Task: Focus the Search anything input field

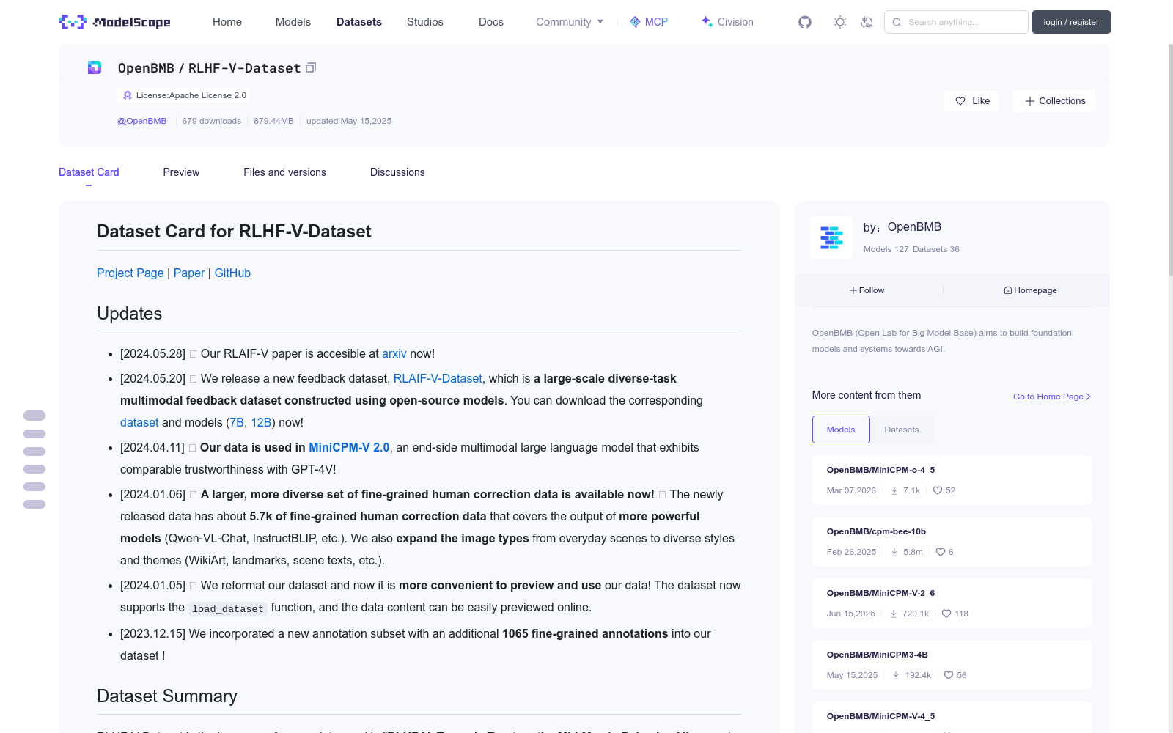Action: 956,22
